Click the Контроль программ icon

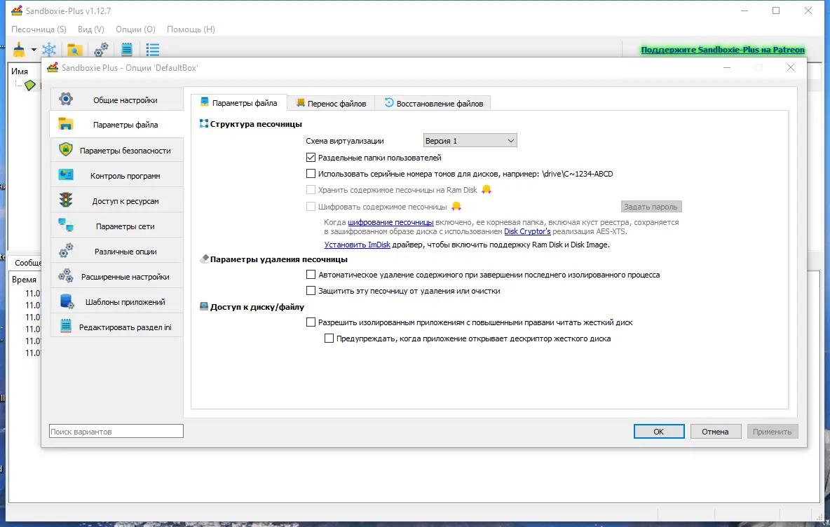[66, 175]
